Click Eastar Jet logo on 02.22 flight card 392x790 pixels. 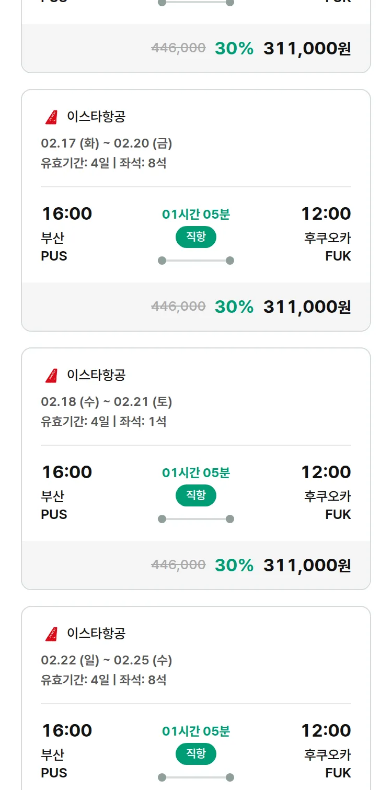[51, 634]
